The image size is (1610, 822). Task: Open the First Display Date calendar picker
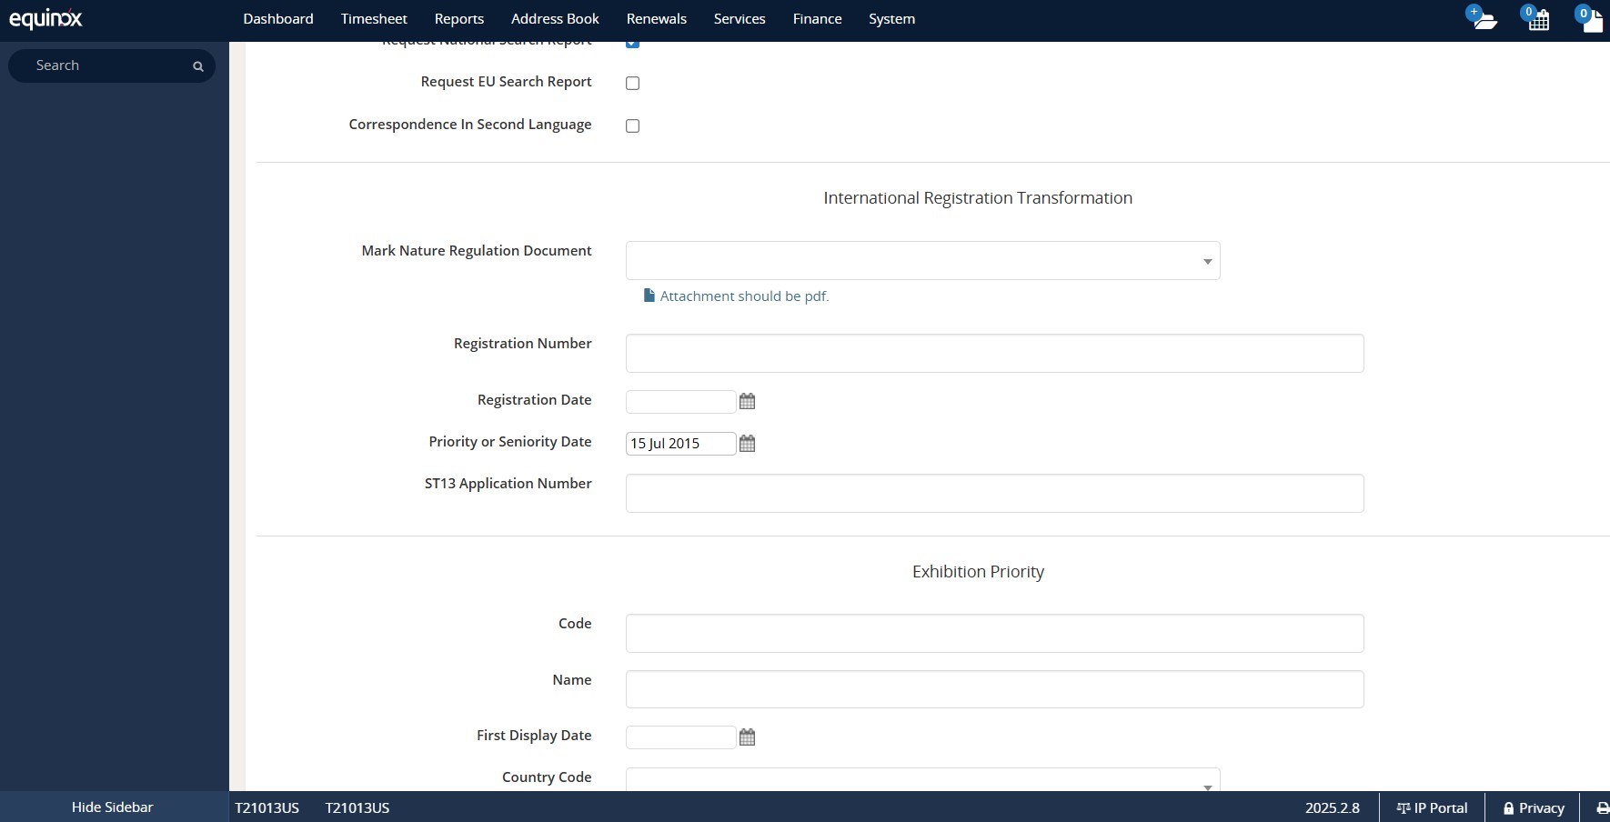click(747, 737)
